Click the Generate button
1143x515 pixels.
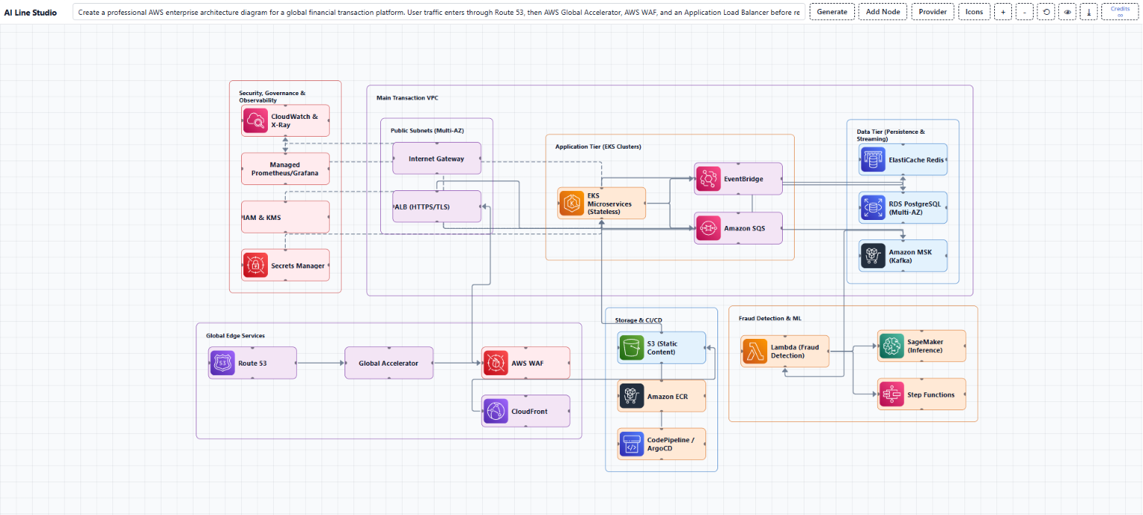(x=832, y=12)
